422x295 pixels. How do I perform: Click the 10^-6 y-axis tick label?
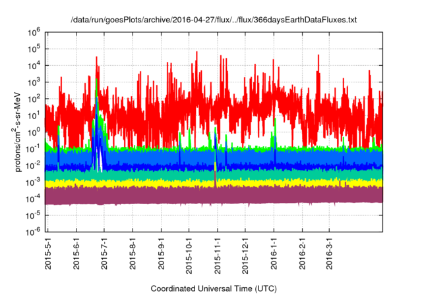pos(33,232)
